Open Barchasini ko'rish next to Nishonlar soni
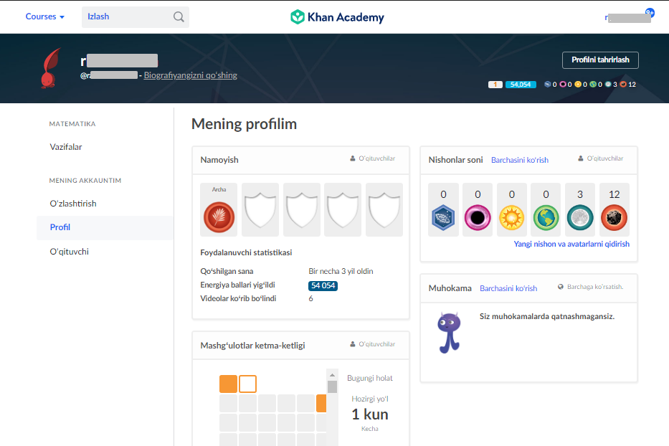Screen dimensions: 669x446 tap(520, 160)
